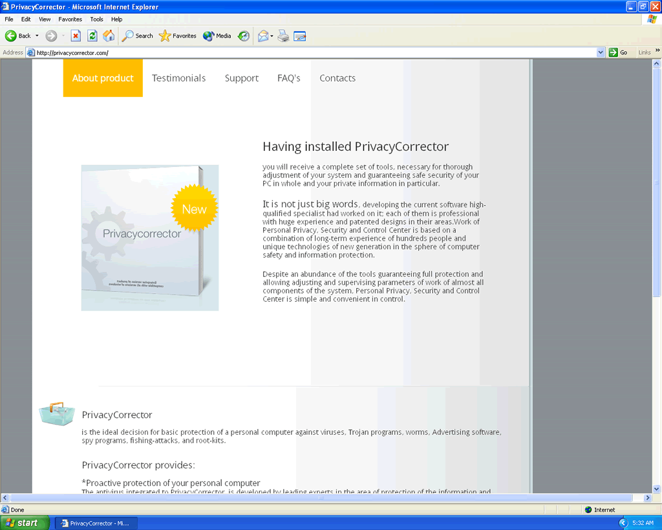Open the Favorites star panel
The image size is (662, 530).
pos(178,36)
